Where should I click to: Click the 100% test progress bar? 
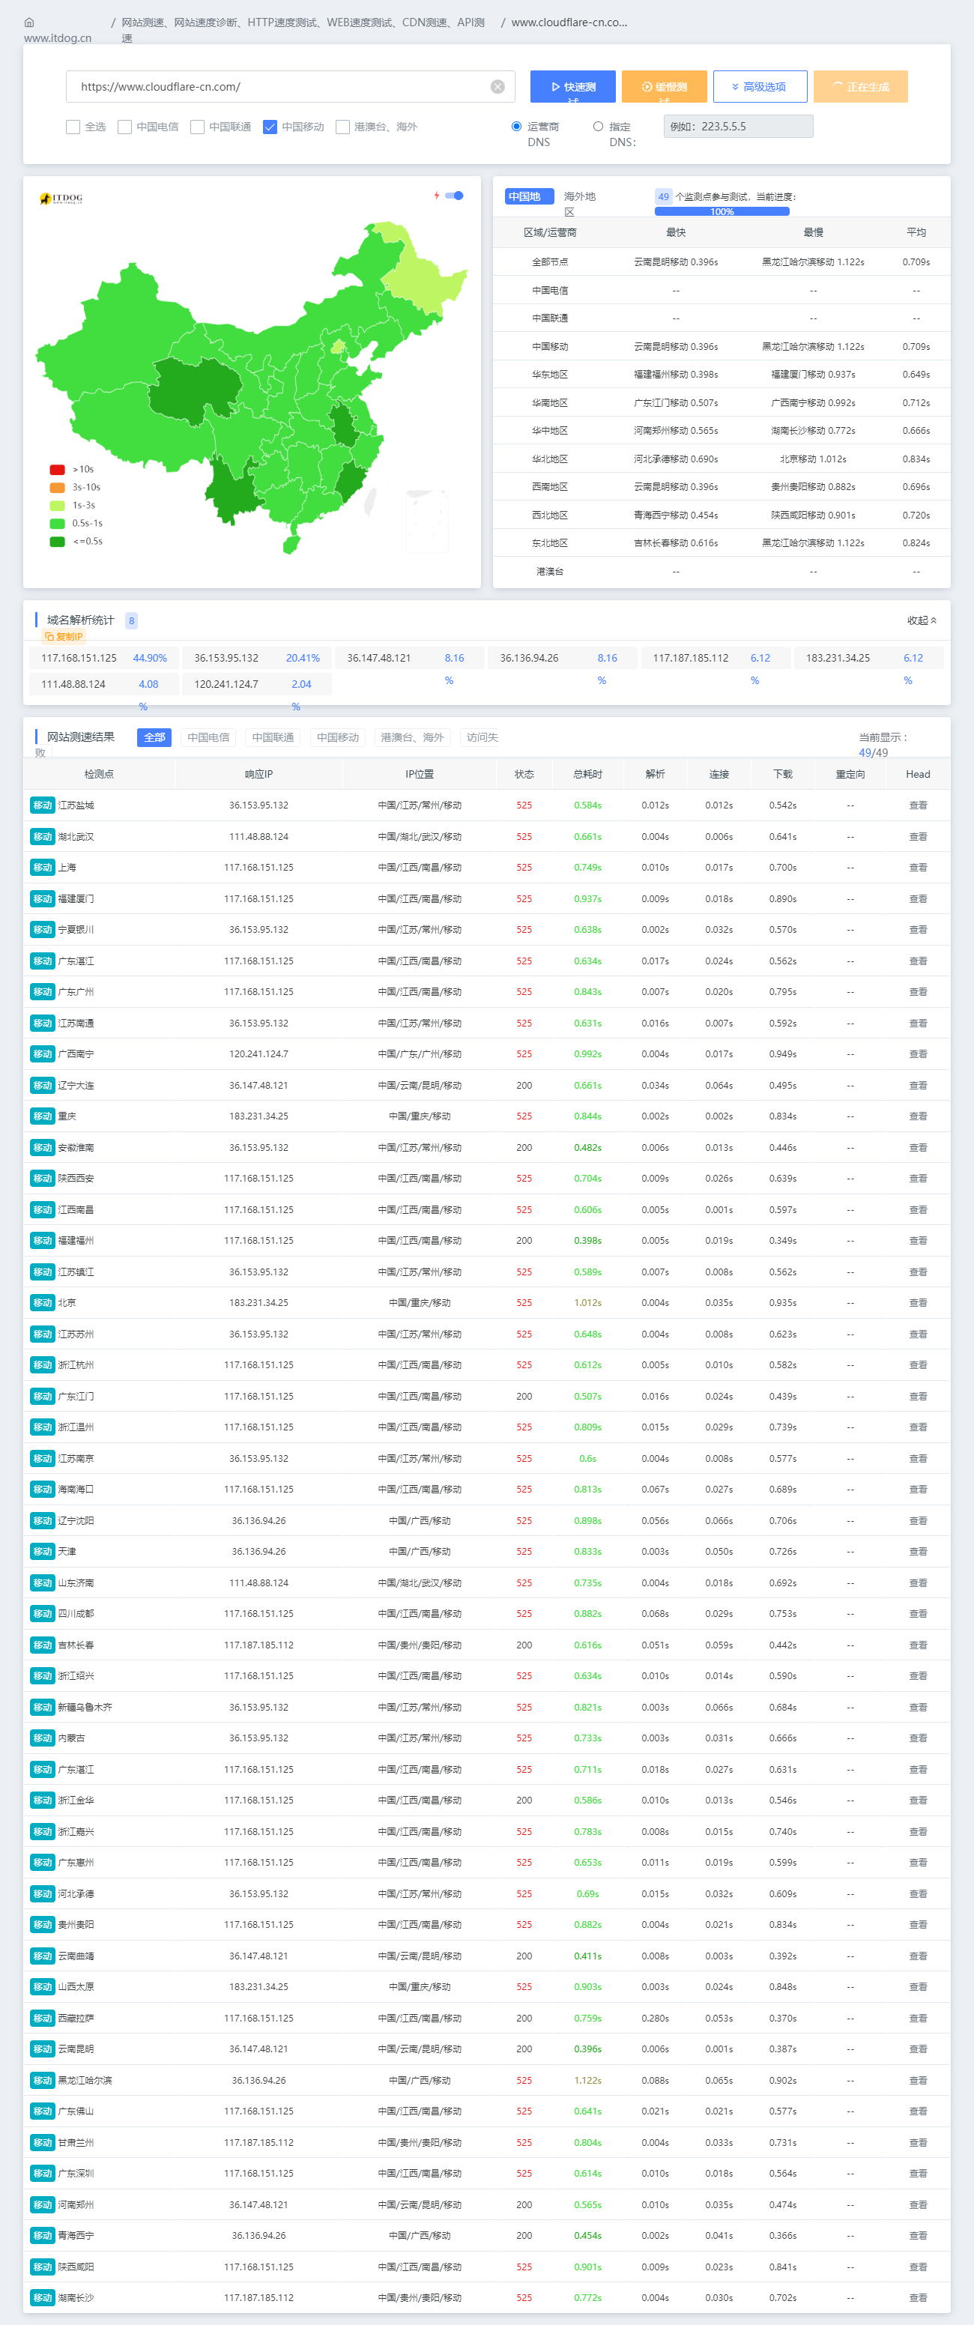722,211
